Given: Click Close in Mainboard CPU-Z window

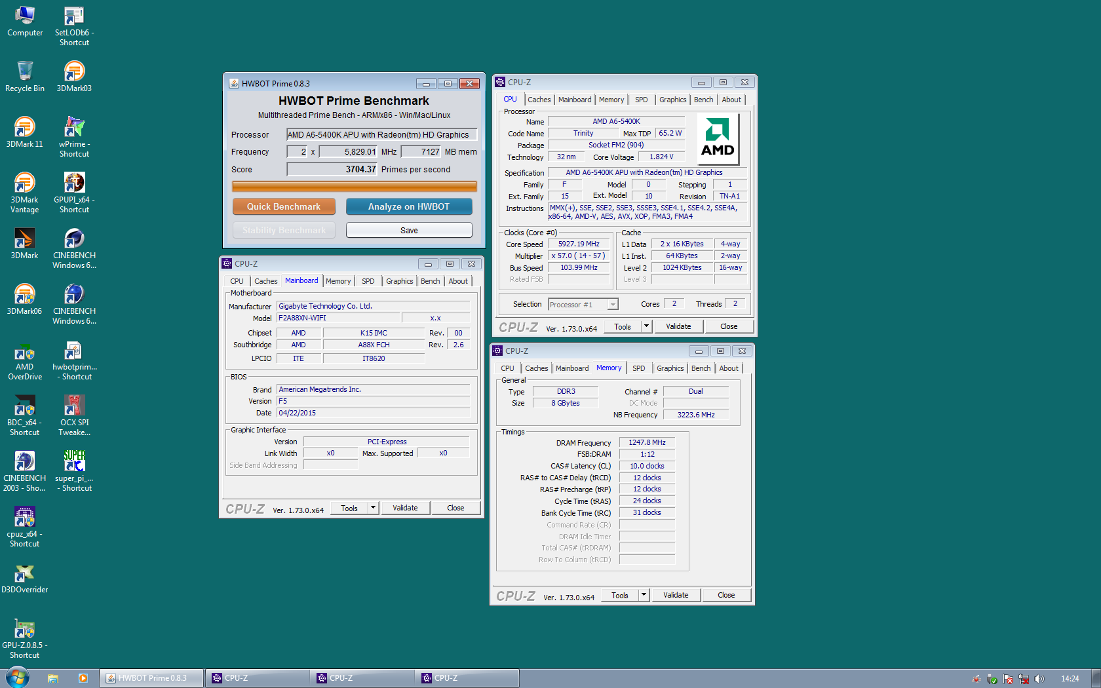Looking at the screenshot, I should pos(455,508).
